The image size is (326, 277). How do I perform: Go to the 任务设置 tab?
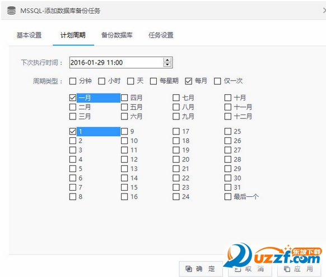click(x=161, y=35)
